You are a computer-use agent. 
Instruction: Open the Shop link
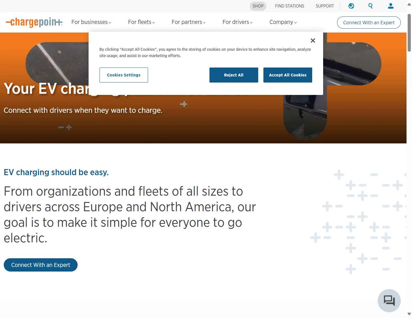(258, 6)
